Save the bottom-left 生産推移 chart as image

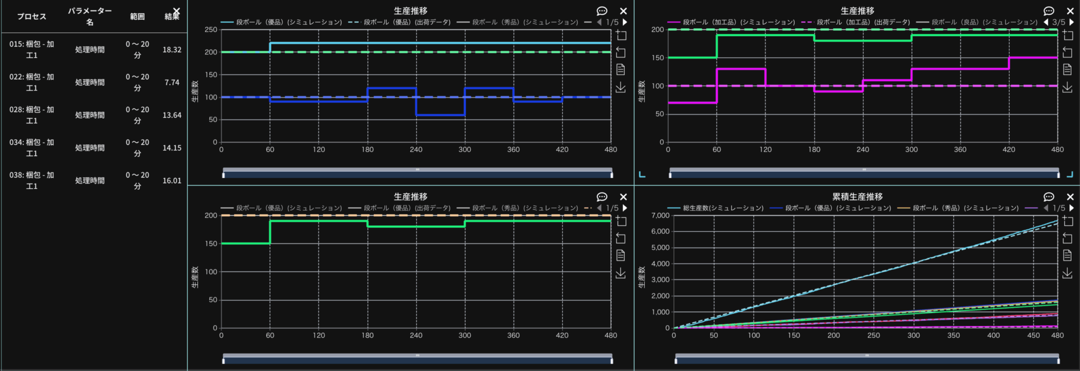tap(621, 273)
